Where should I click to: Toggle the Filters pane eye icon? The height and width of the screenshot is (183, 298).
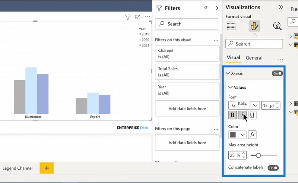pos(206,8)
